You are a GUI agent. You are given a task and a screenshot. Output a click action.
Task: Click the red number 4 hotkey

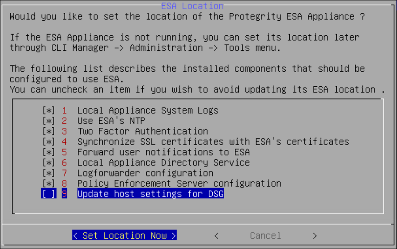(64, 142)
